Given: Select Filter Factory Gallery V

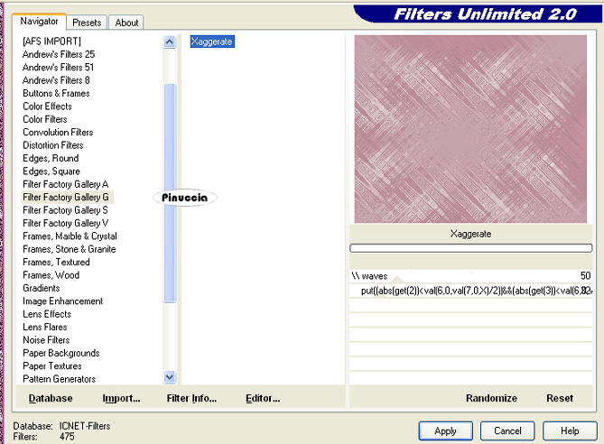Looking at the screenshot, I should tap(66, 223).
